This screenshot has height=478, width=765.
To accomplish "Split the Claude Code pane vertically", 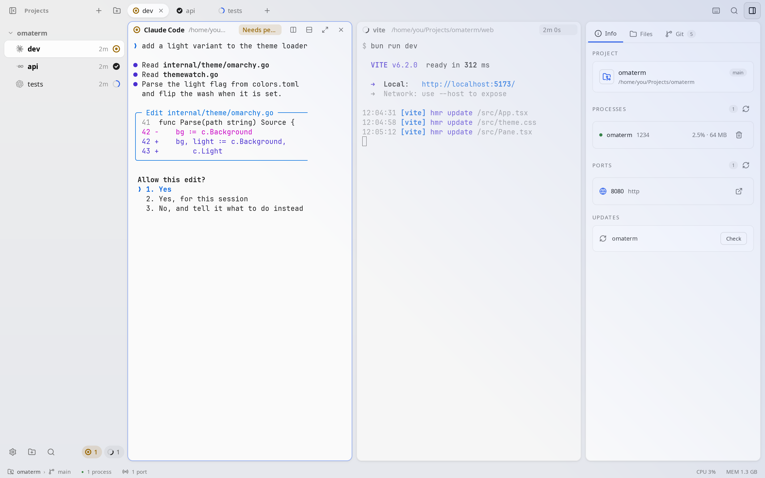I will [x=293, y=30].
